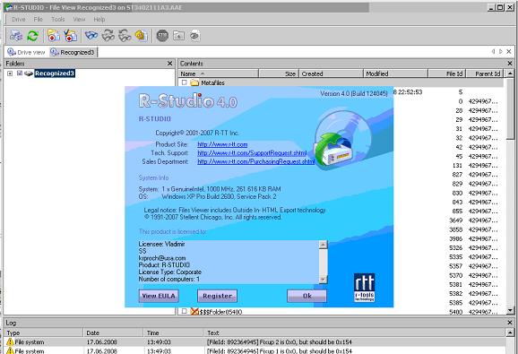Check the $$$Folder05400 checkbox
The height and width of the screenshot is (354, 518).
[x=185, y=311]
